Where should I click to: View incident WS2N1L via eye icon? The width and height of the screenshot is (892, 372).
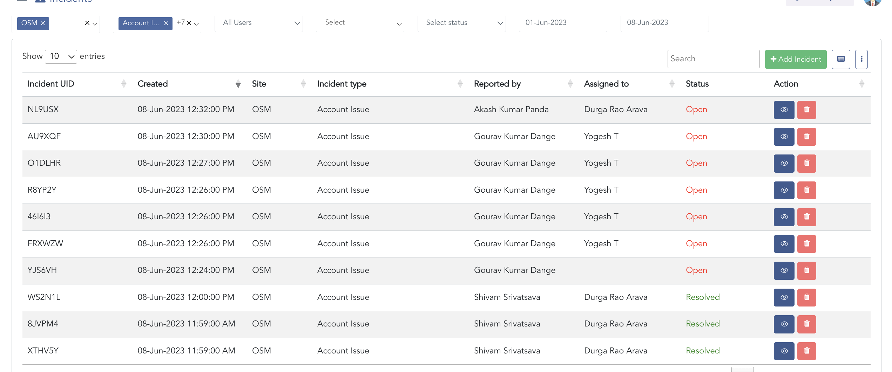(784, 297)
